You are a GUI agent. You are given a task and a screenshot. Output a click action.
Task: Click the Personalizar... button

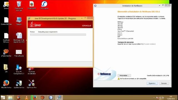point(124,76)
